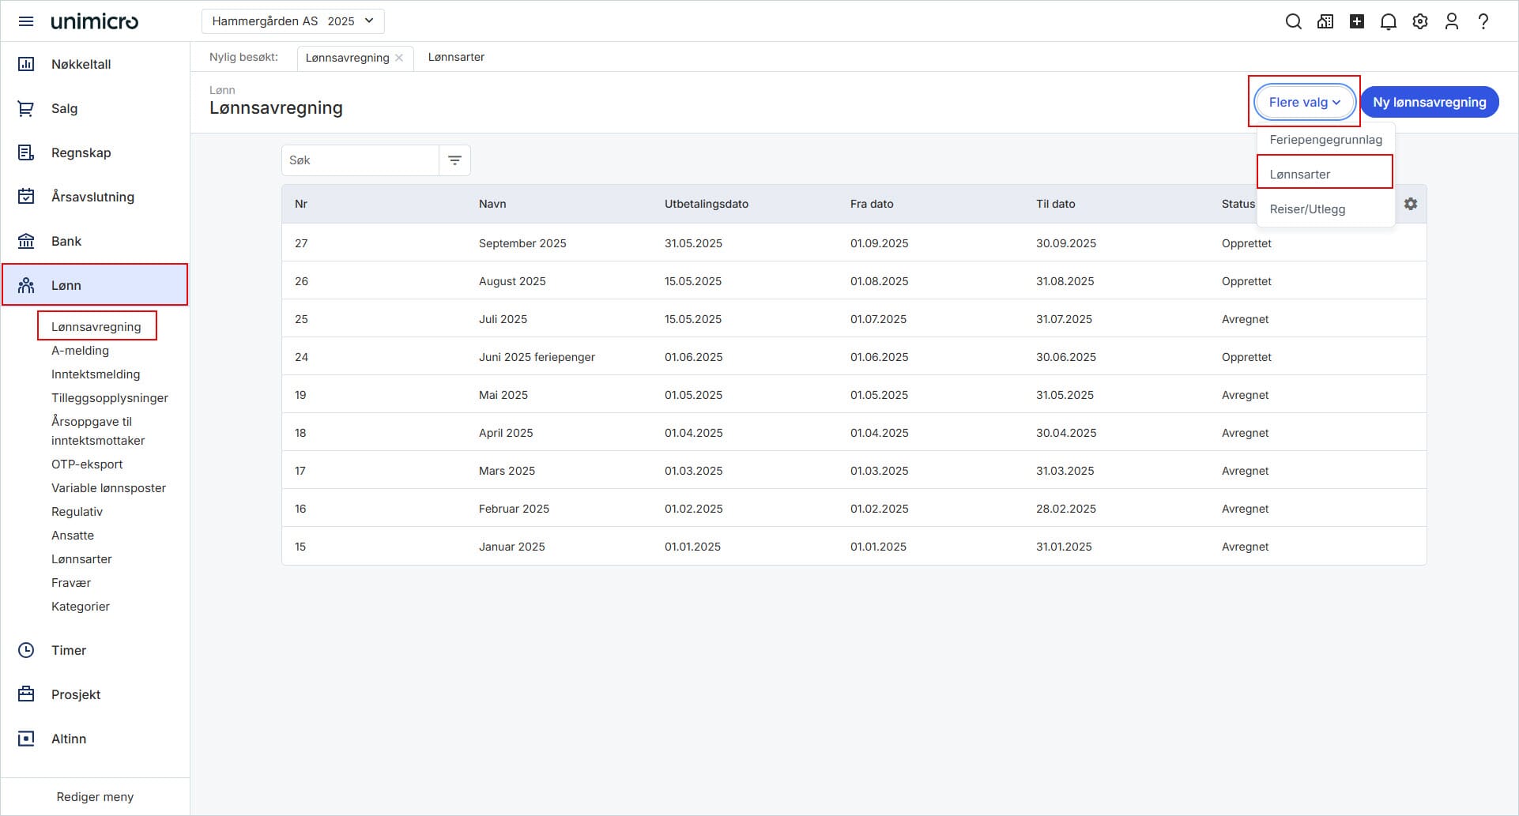
Task: Open the help question mark icon
Action: pyautogui.click(x=1483, y=21)
